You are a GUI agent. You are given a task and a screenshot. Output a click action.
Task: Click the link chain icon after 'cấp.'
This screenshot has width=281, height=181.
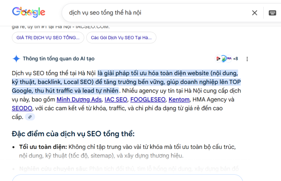30,117
